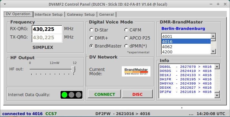Click the Info list scroll-up arrow
Viewport: 230px width, 117px height.
click(217, 67)
